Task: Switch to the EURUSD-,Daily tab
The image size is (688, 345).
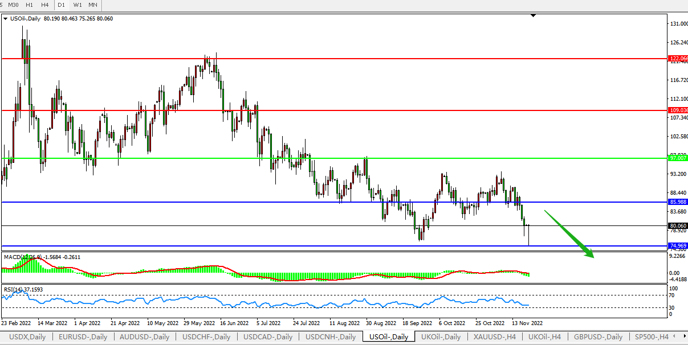Action: click(x=83, y=336)
